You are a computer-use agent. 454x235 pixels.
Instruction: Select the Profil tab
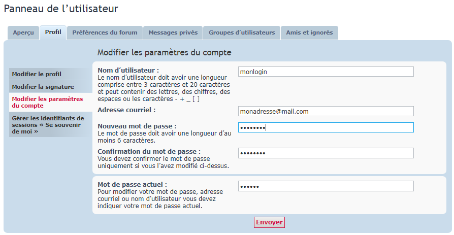[53, 32]
